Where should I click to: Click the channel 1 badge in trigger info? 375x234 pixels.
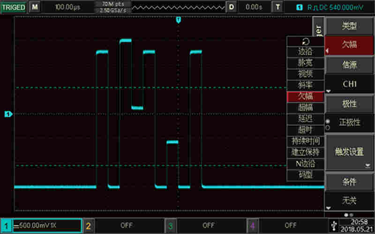coord(300,7)
